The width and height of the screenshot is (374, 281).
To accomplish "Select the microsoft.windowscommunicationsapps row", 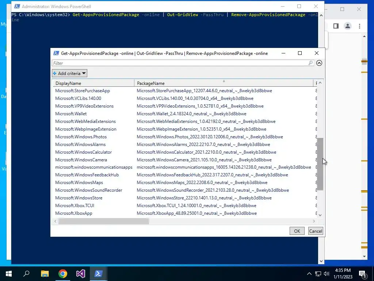I will coord(184,167).
